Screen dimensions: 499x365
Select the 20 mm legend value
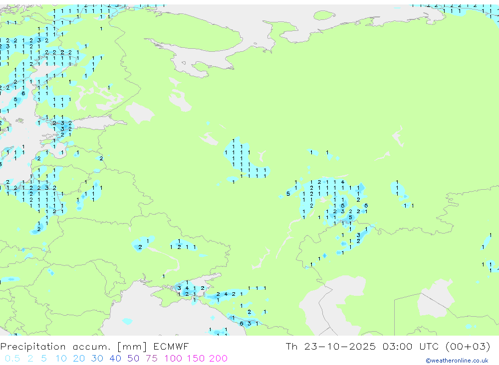(x=79, y=359)
